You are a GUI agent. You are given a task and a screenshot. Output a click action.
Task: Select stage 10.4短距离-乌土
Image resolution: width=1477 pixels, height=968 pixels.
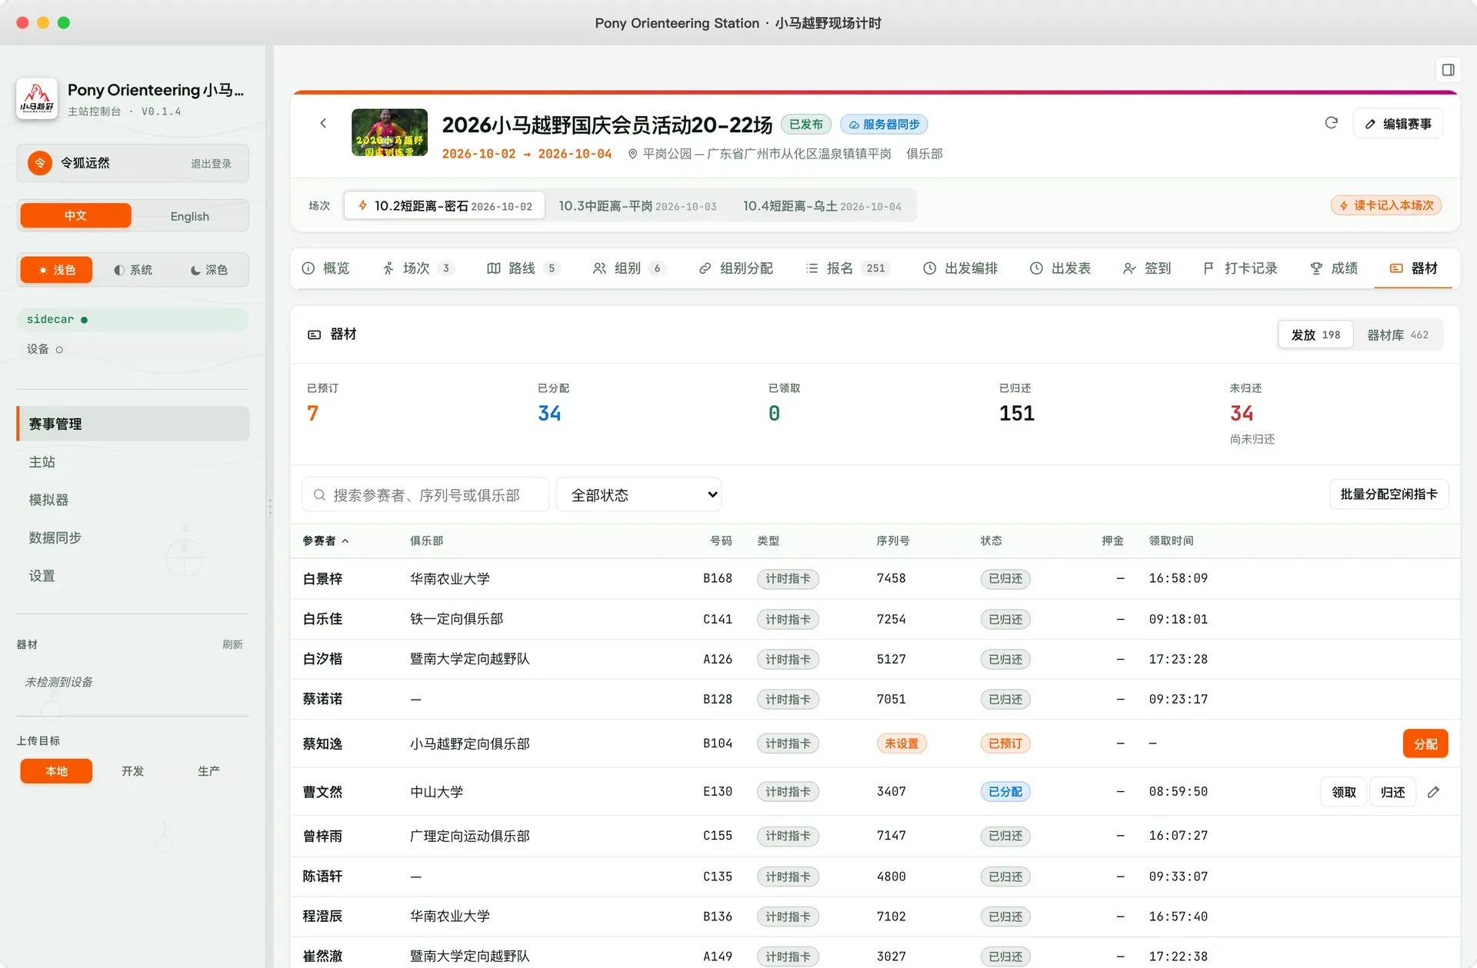[822, 206]
